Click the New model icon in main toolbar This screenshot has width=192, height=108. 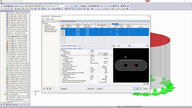pos(2,6)
